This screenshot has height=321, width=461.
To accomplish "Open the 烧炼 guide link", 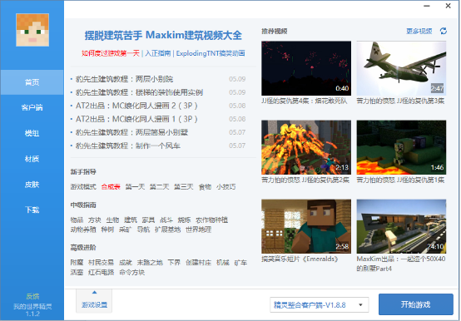I will coord(184,220).
